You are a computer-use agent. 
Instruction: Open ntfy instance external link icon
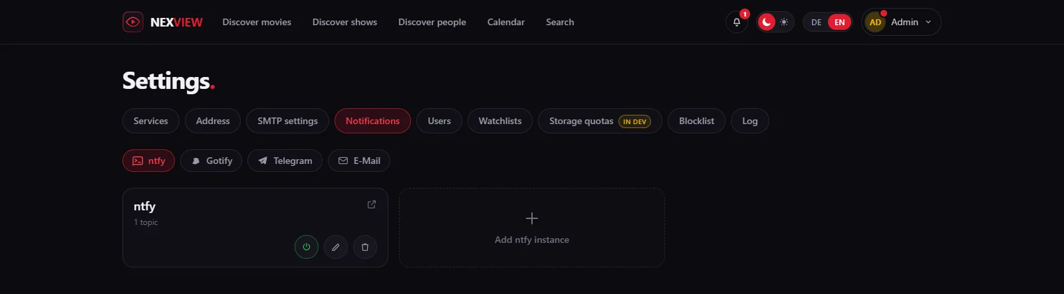372,204
